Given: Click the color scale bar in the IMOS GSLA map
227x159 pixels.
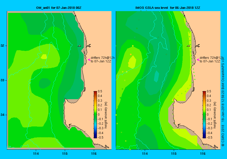Looking at the screenshot, I should 204,115.
